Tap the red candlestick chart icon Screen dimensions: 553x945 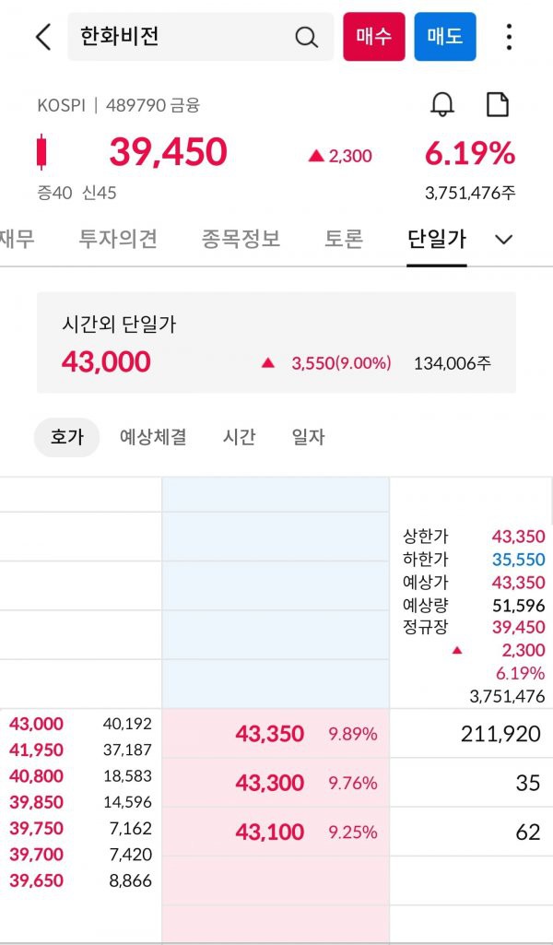(41, 152)
